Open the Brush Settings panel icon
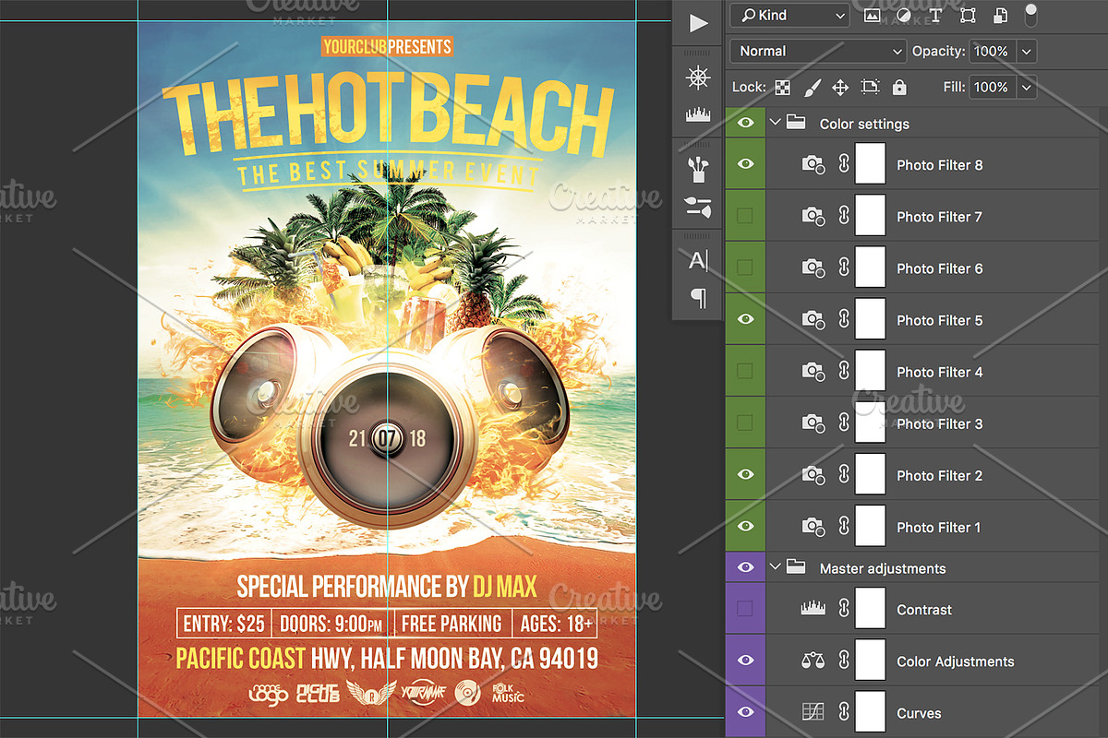Screen dimensions: 1108x738 point(699,208)
